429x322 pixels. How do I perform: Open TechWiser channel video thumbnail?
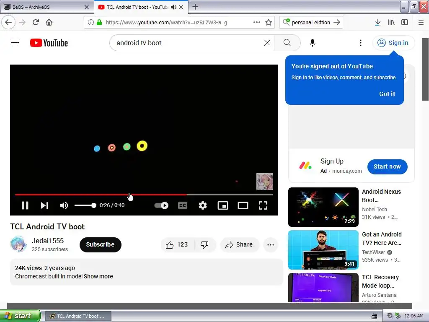coord(323,250)
